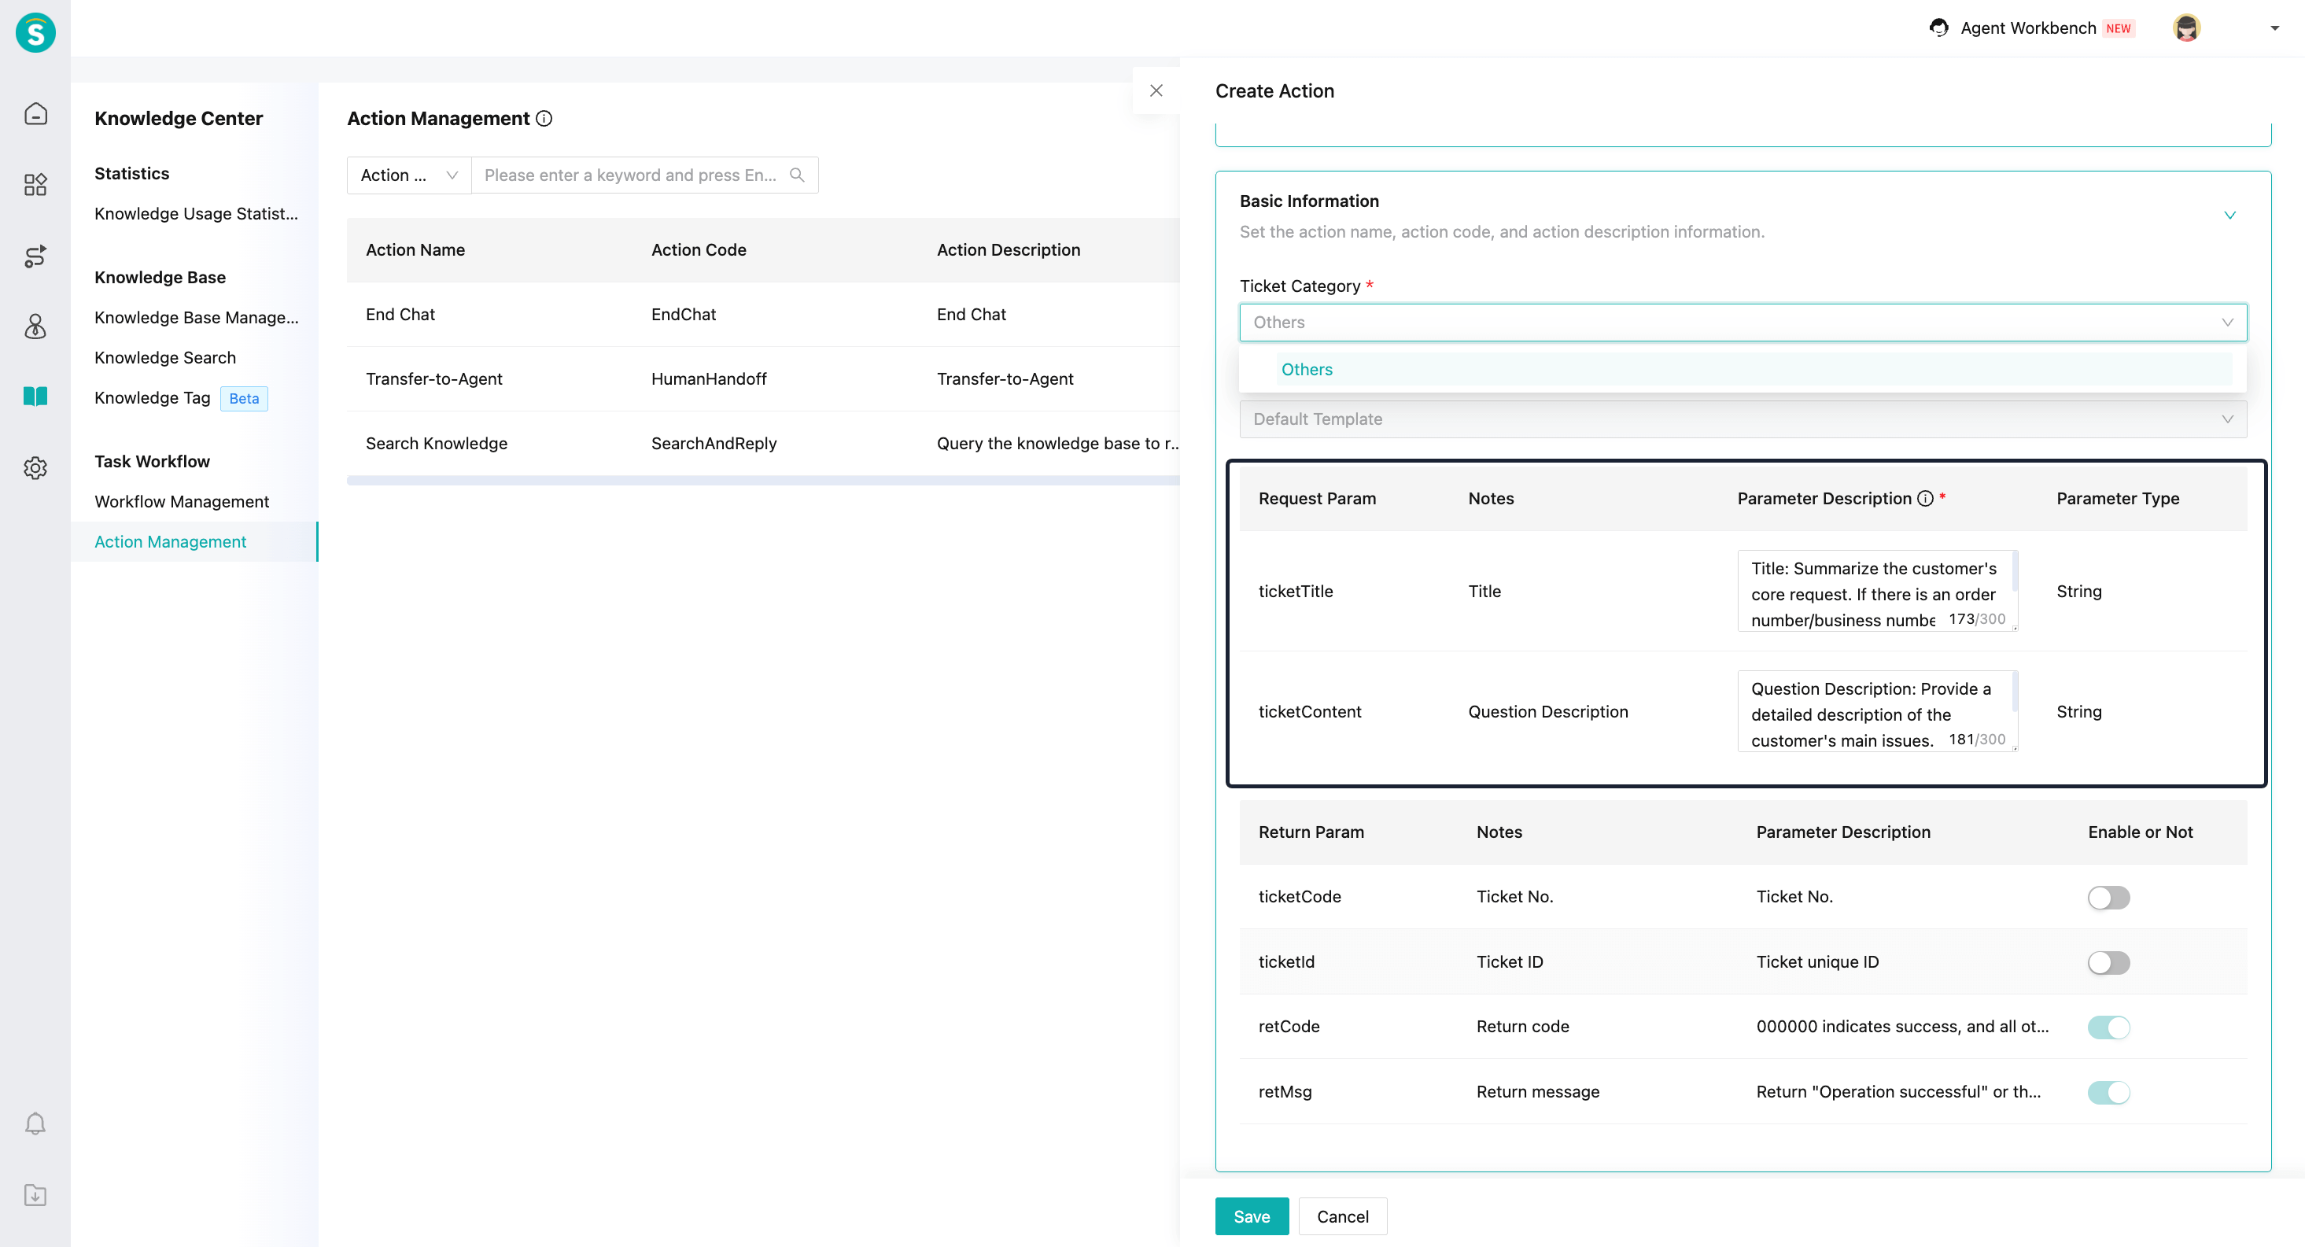Open the Default Template dropdown
2305x1247 pixels.
pos(1743,419)
